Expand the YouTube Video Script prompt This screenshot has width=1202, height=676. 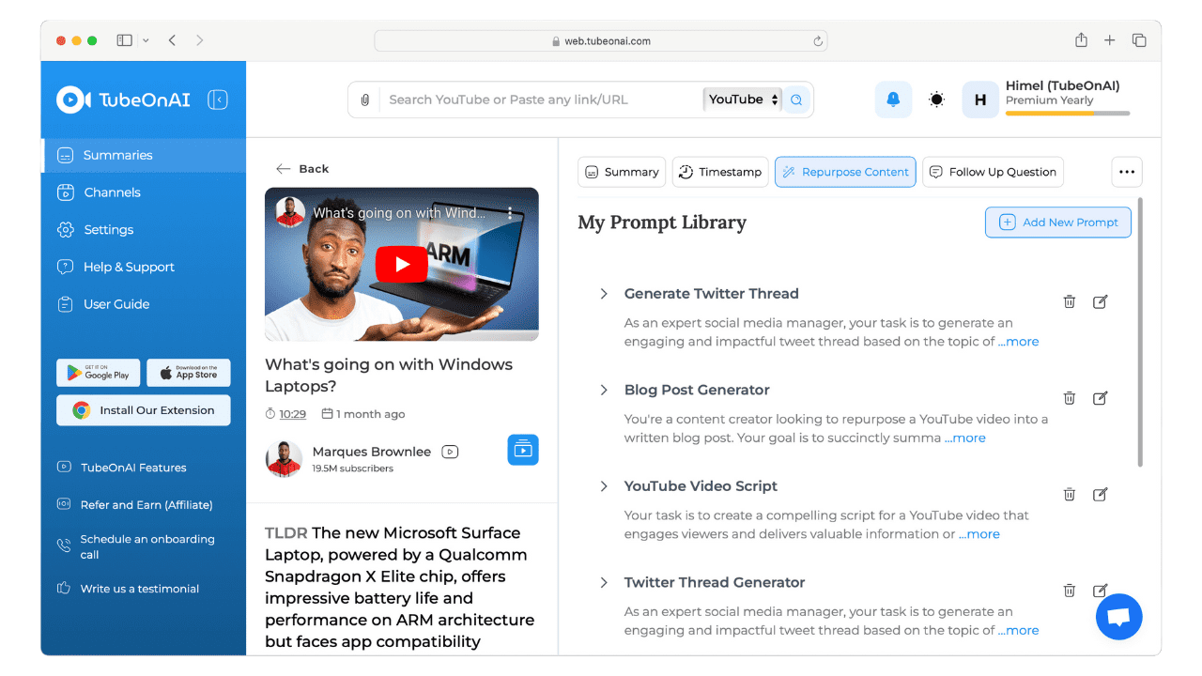coord(604,486)
